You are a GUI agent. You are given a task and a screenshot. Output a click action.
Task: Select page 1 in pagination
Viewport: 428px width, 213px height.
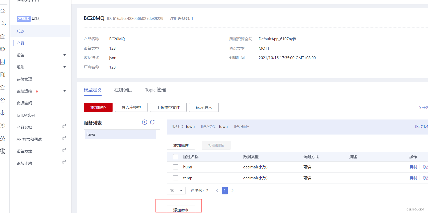coord(225,191)
